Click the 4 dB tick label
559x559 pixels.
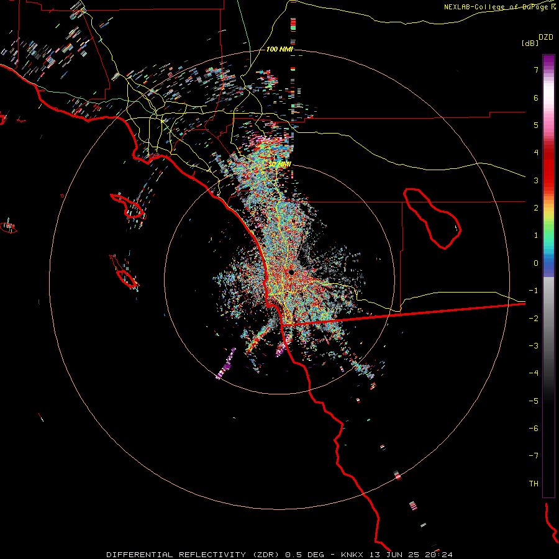point(536,153)
